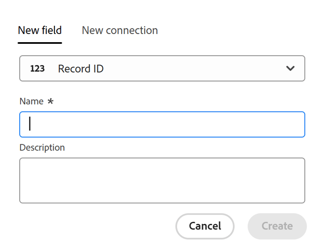Select the New field tab
This screenshot has width=320, height=246.
pyautogui.click(x=40, y=31)
